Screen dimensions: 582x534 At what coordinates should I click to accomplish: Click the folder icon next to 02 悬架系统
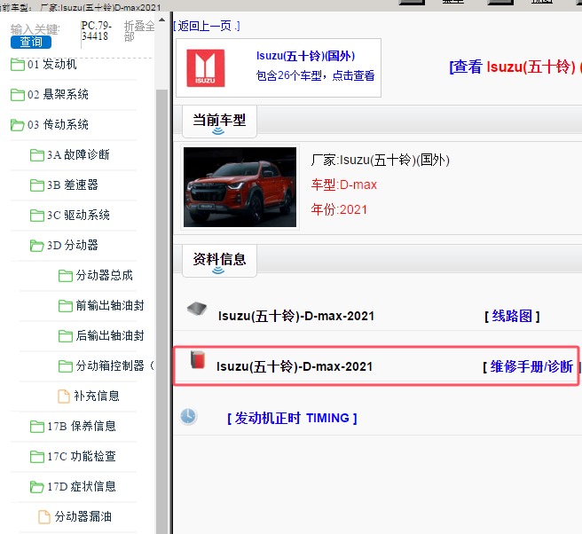18,95
